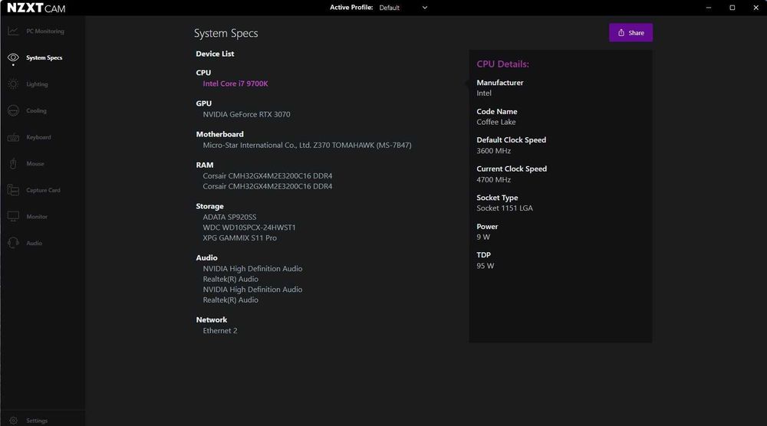The height and width of the screenshot is (426, 767).
Task: Click the Manufacturer Intel value
Action: click(x=484, y=93)
